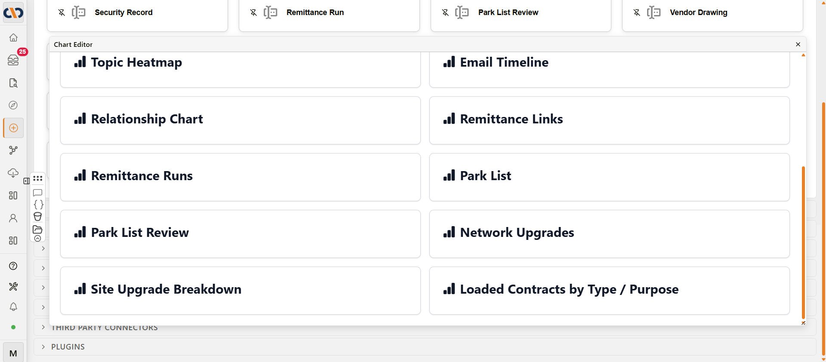826x362 pixels.
Task: Select the Park List Review chart in editor
Action: click(240, 234)
